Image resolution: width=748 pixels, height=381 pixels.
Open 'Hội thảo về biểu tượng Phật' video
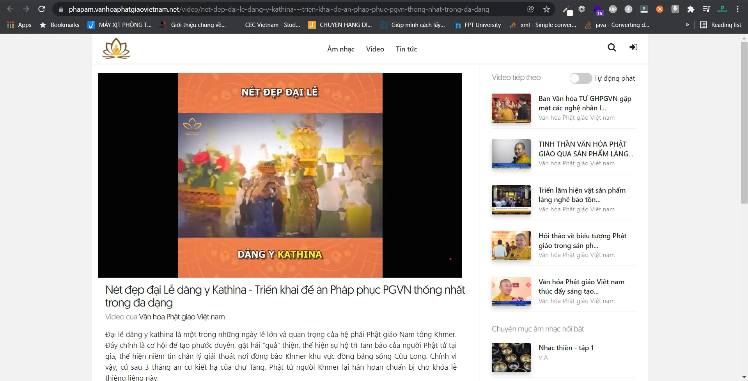[x=583, y=241]
